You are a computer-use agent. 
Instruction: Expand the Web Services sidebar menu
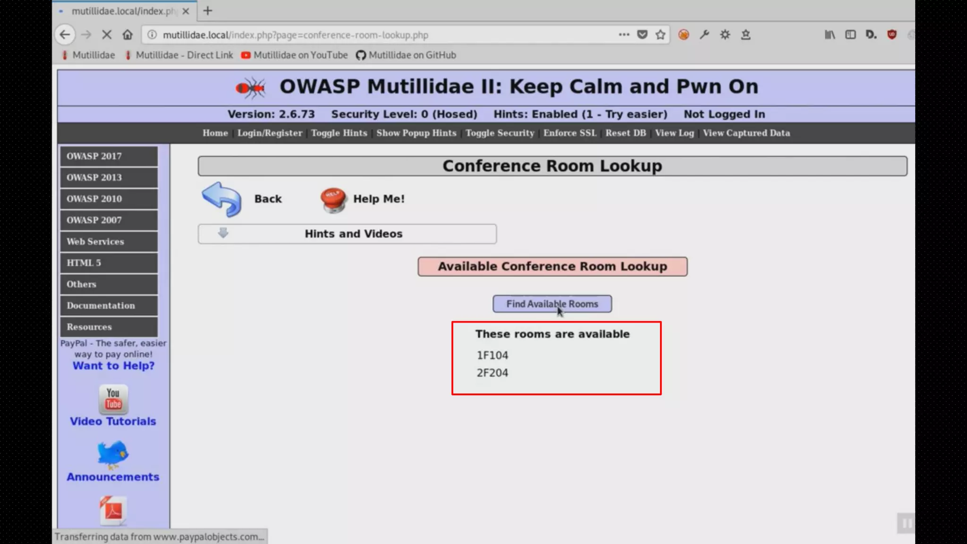(109, 242)
